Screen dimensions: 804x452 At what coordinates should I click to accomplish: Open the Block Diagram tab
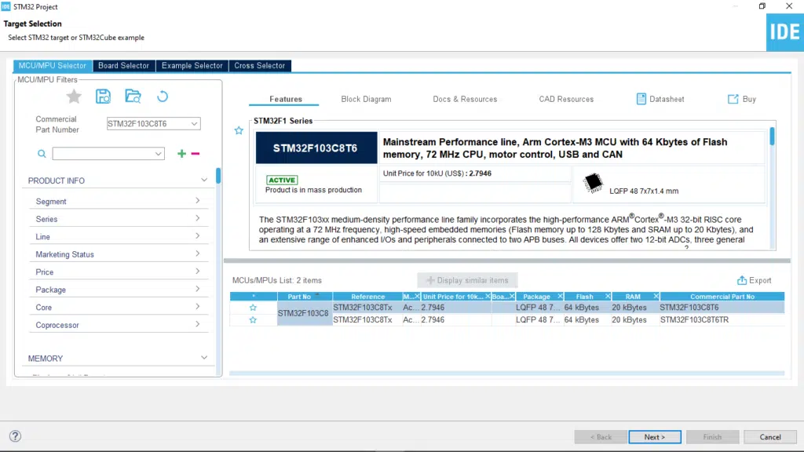(x=366, y=99)
